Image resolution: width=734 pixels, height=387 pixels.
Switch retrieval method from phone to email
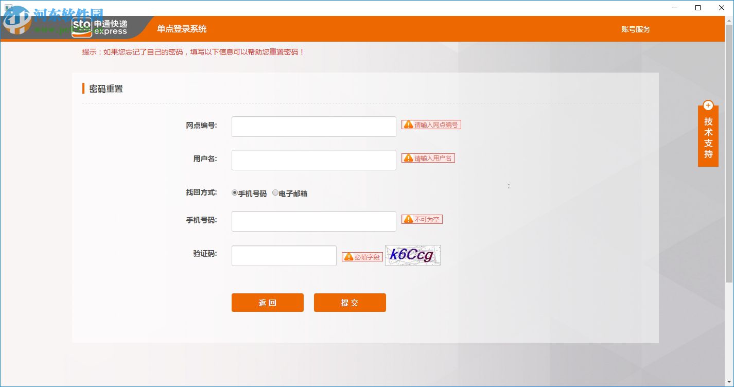click(275, 192)
